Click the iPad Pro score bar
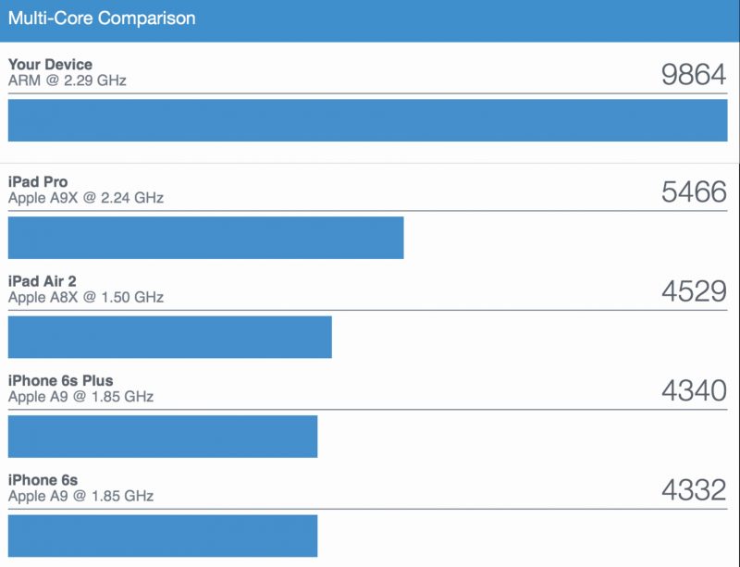The height and width of the screenshot is (567, 740). (205, 238)
